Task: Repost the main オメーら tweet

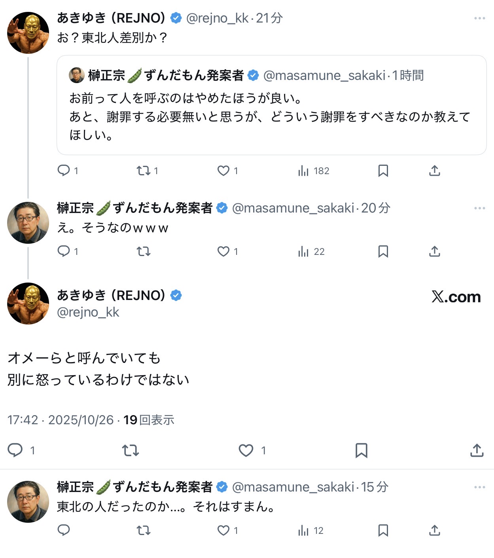Action: click(130, 450)
